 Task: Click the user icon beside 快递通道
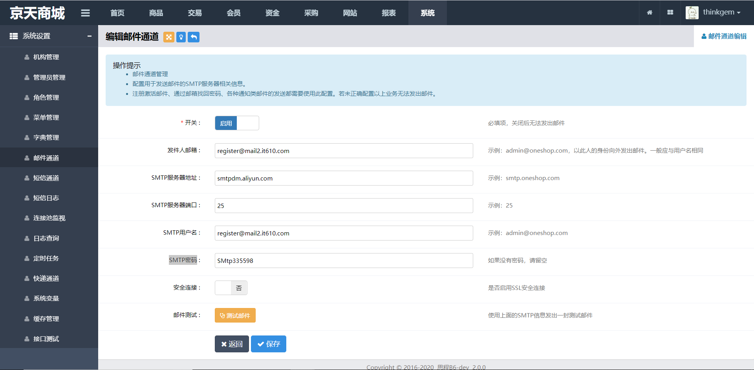(27, 279)
